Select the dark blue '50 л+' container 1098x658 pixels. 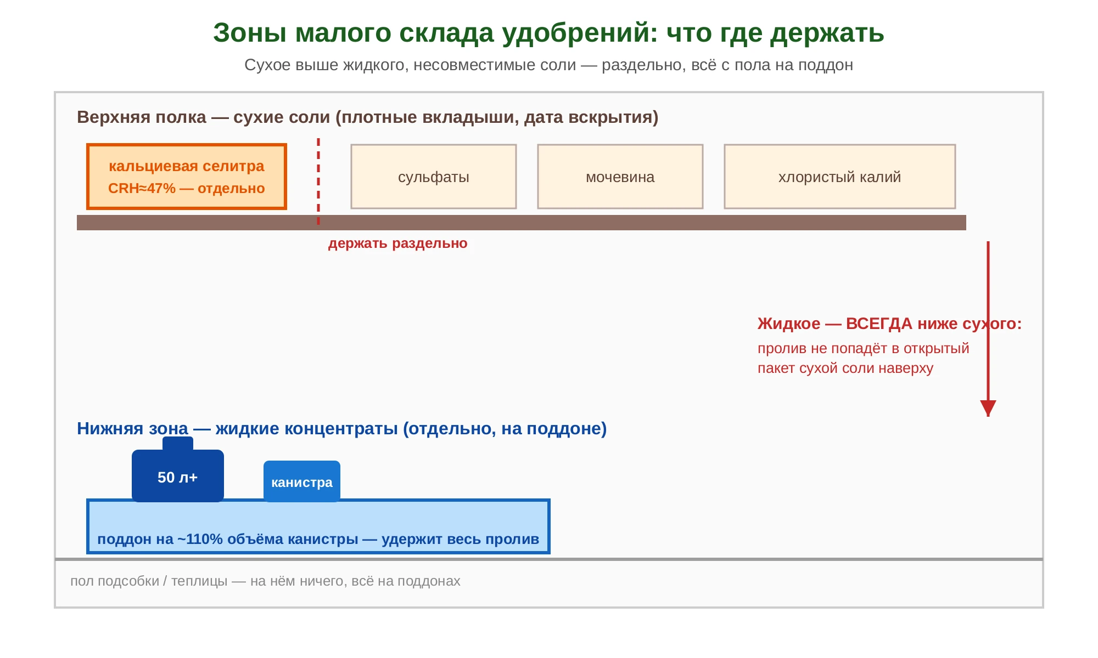(177, 475)
